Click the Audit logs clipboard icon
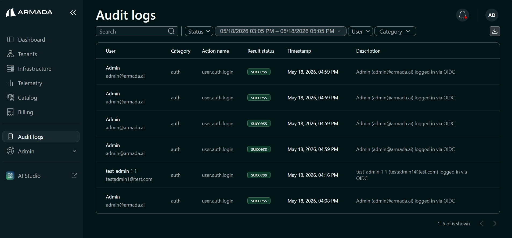 pyautogui.click(x=10, y=136)
